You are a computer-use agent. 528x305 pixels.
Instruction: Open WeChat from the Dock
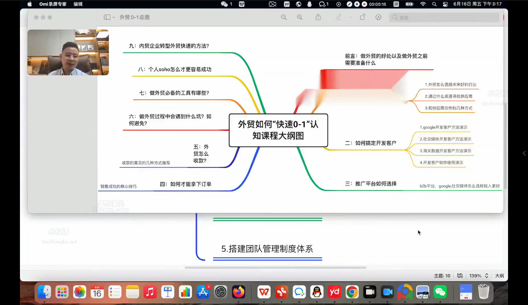coord(440,292)
